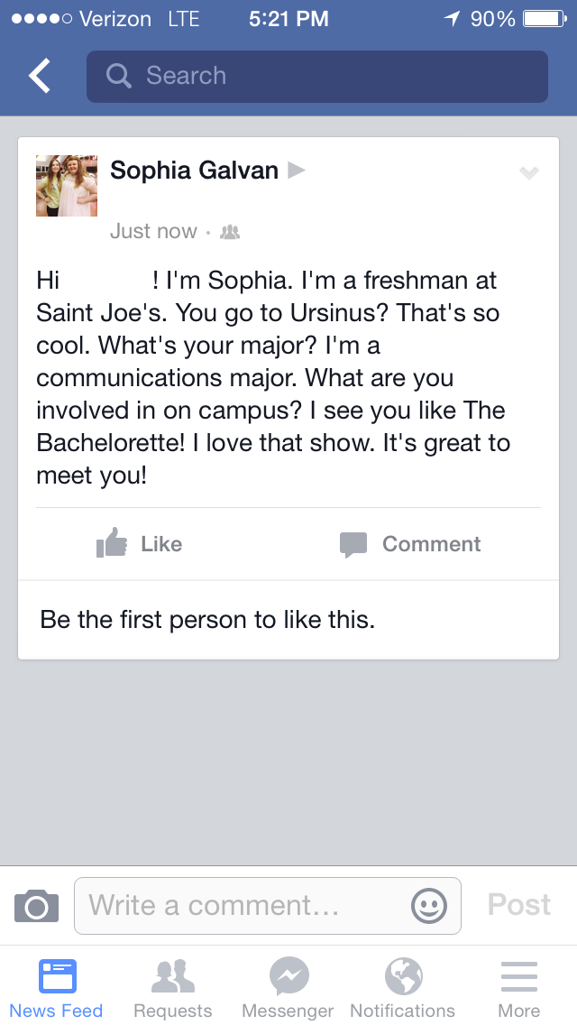Open the News Feed tab

click(57, 988)
